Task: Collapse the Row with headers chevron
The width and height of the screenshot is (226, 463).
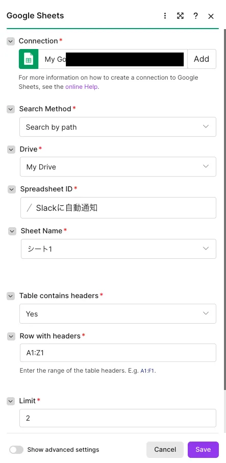Action: 11,336
